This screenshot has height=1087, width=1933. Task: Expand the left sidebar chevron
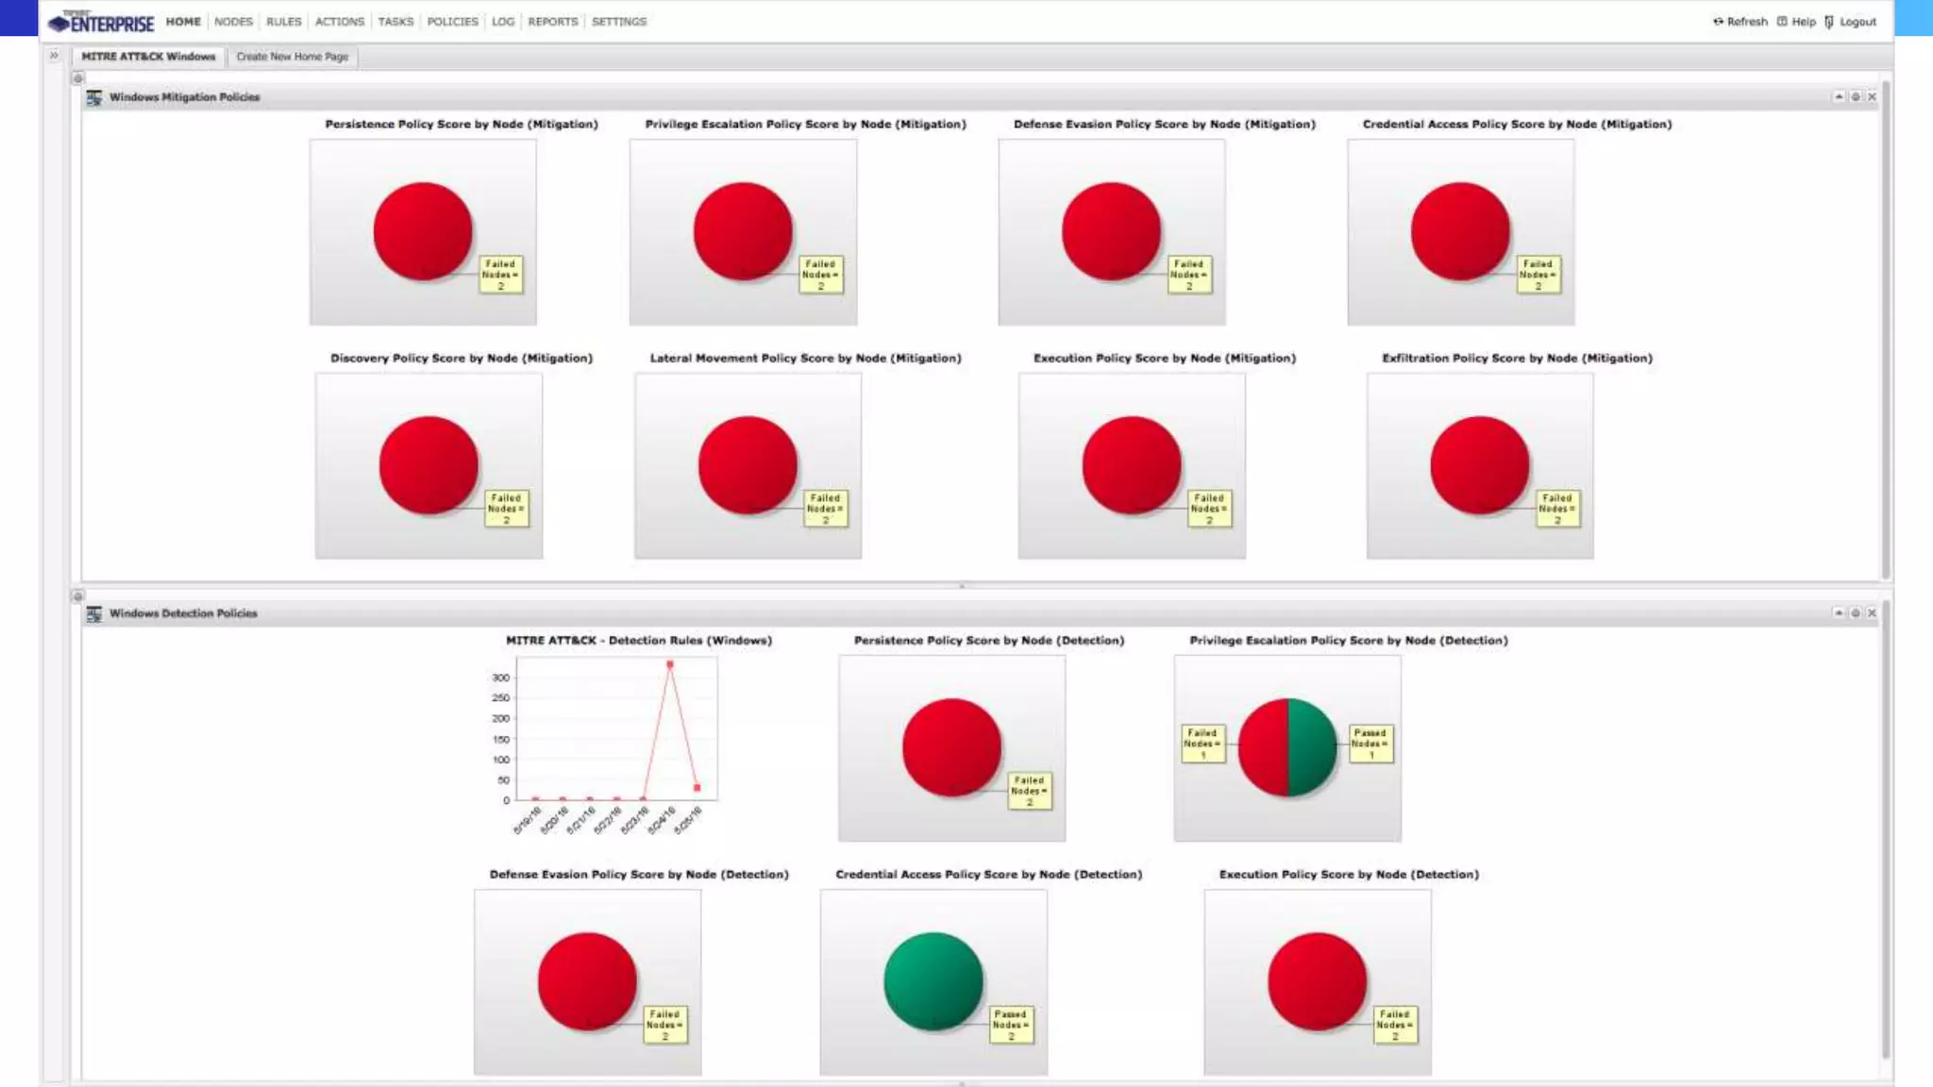point(54,56)
